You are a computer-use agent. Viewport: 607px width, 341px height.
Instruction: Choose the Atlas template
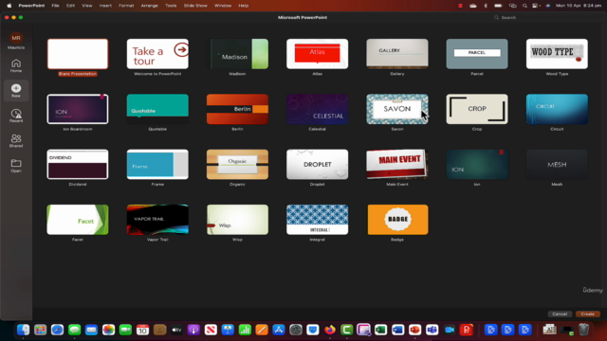tap(317, 54)
